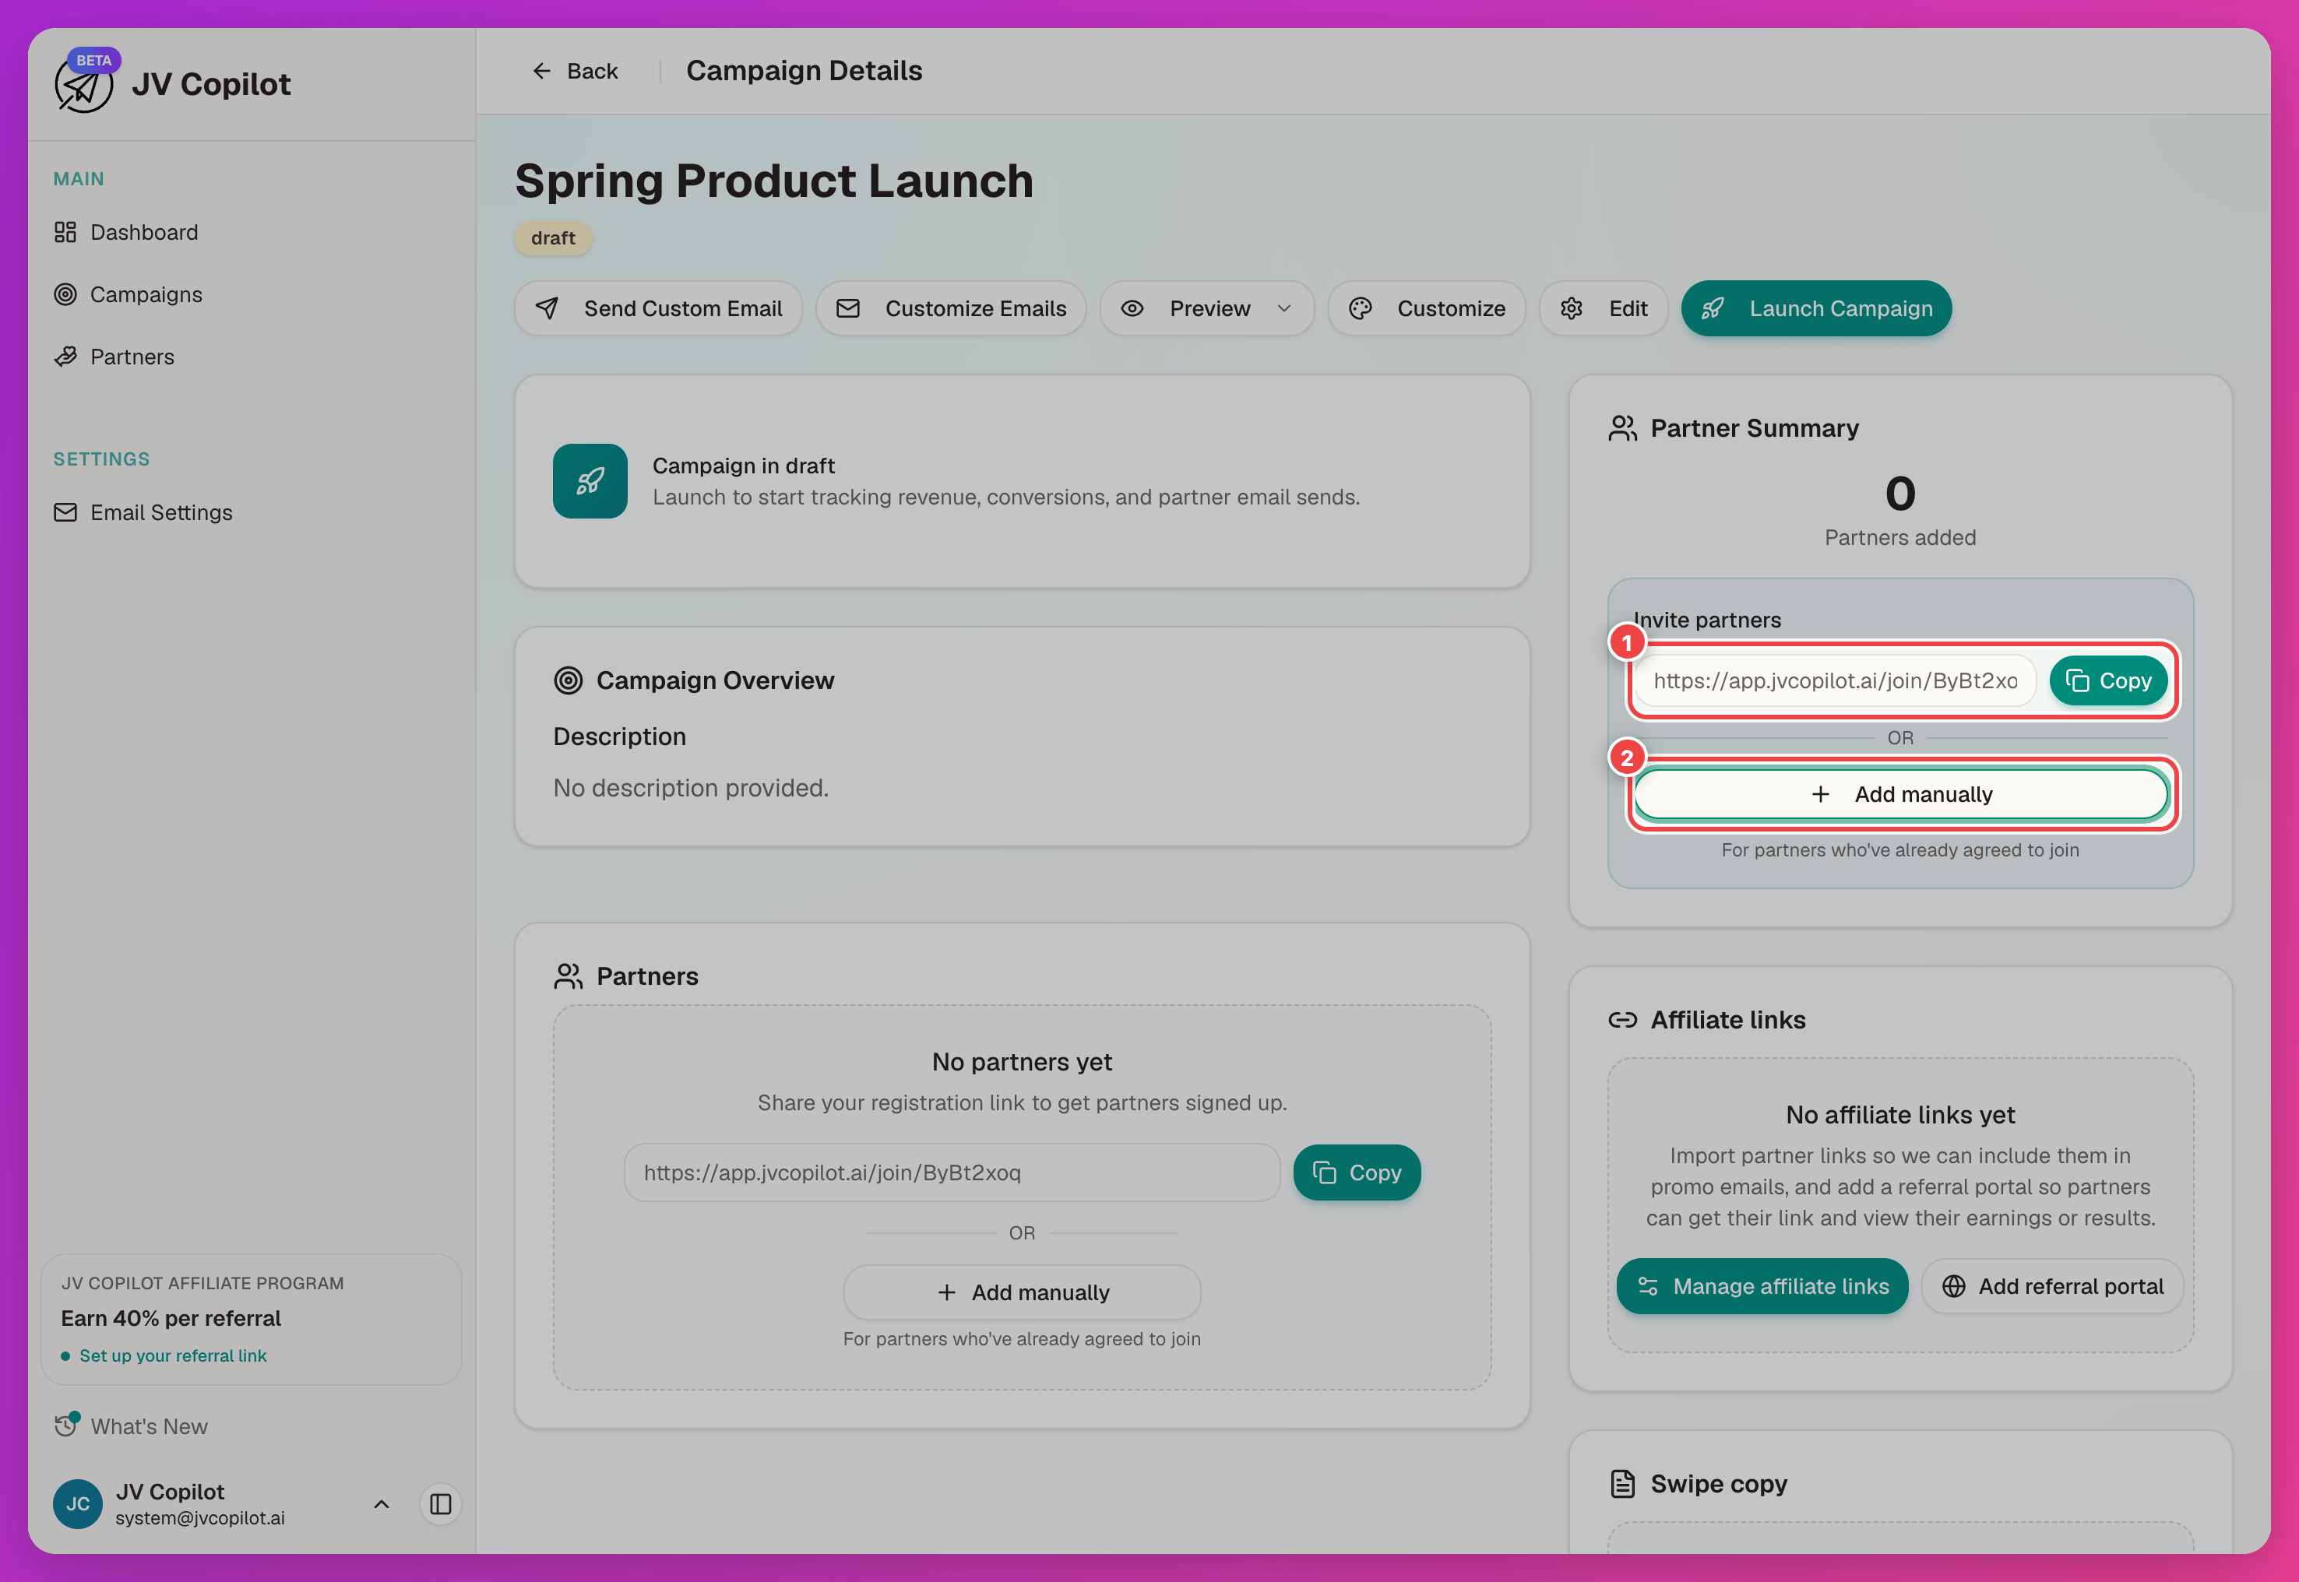Expand the account menu chevron
The image size is (2299, 1582).
381,1503
